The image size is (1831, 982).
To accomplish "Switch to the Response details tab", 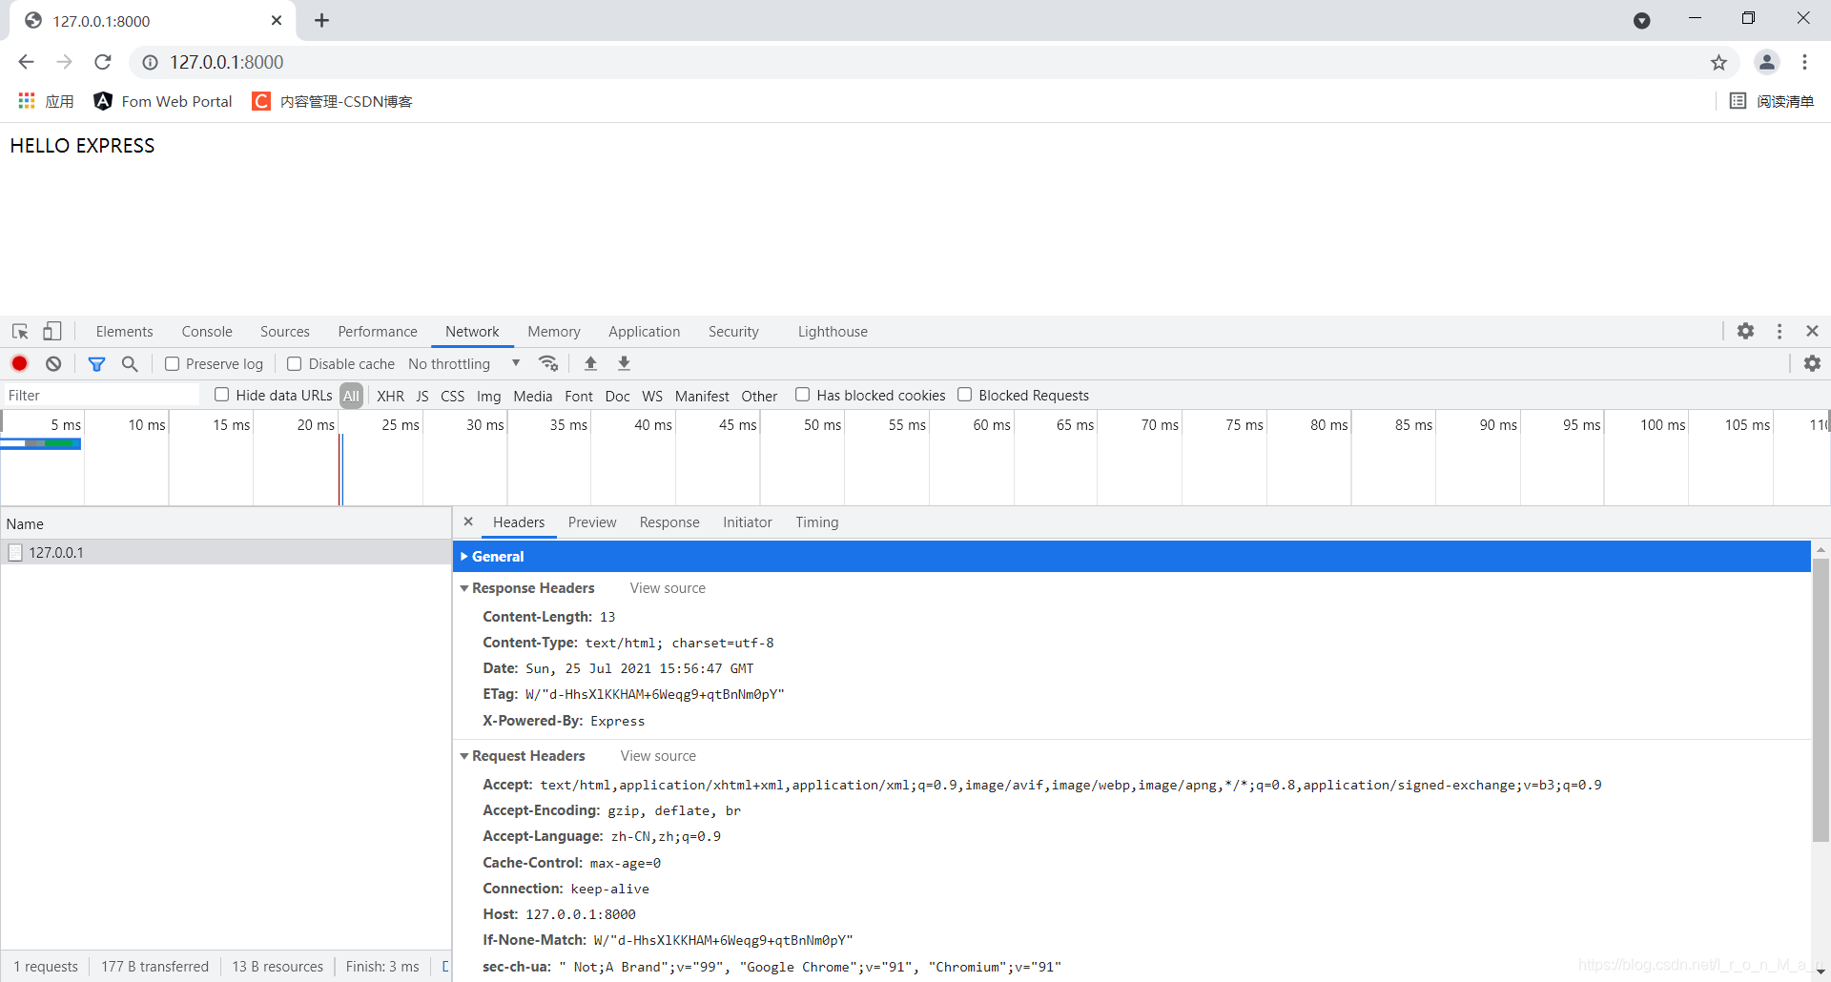I will [669, 522].
